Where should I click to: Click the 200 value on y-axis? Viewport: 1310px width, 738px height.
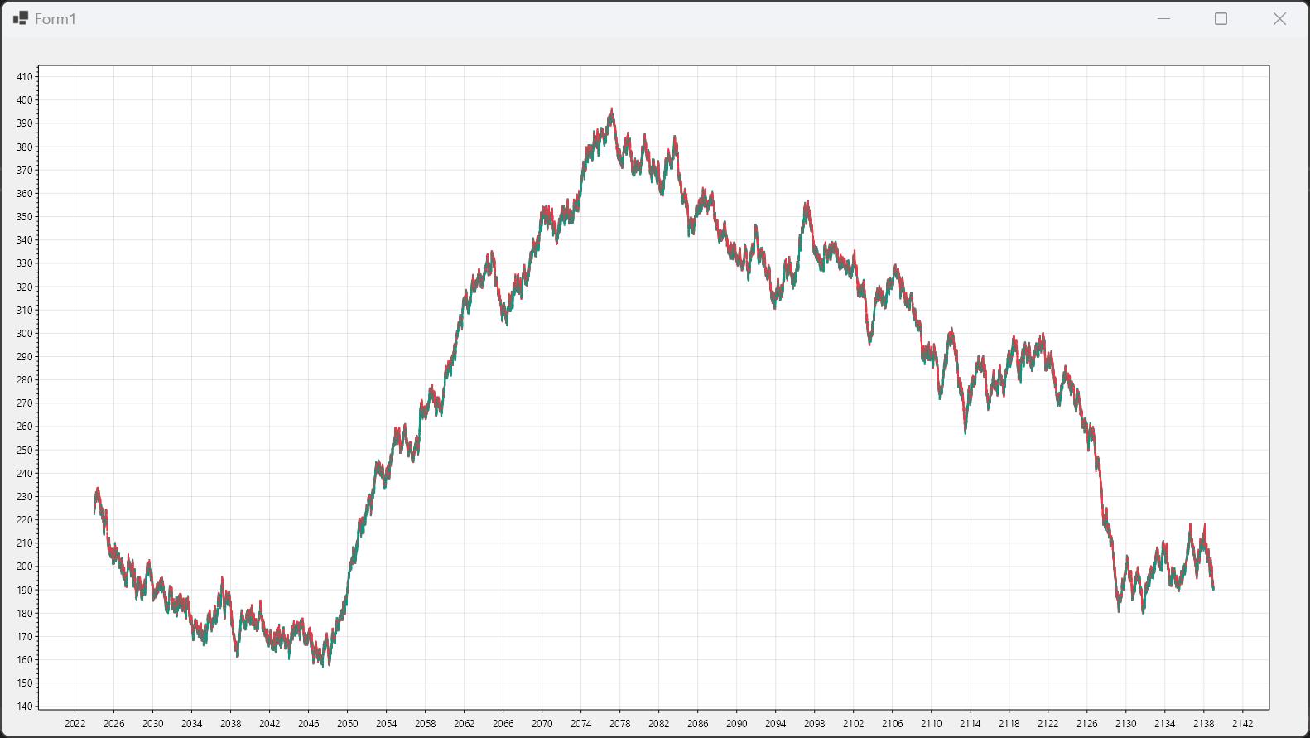pyautogui.click(x=25, y=567)
